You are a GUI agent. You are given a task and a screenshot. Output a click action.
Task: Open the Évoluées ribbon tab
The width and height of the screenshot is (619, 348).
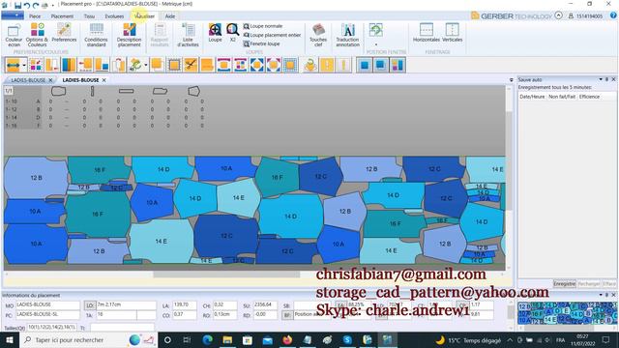[x=114, y=16]
